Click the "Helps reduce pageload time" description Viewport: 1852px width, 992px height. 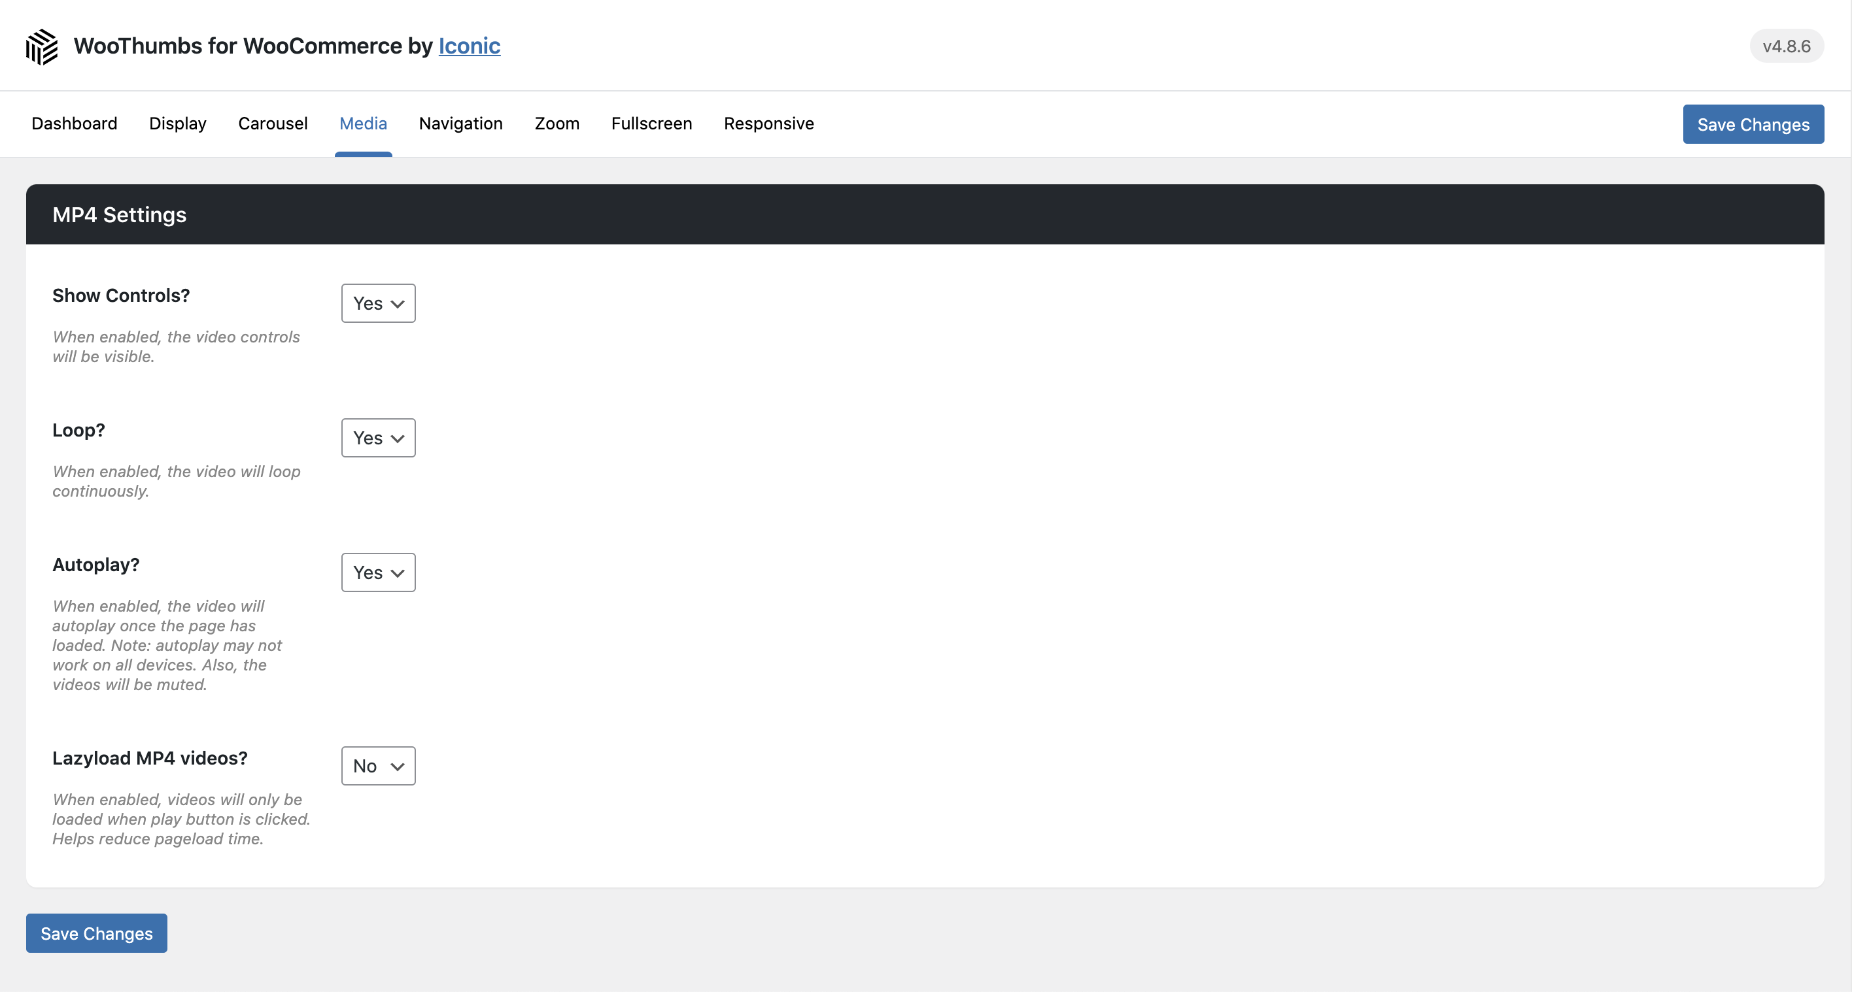click(158, 838)
